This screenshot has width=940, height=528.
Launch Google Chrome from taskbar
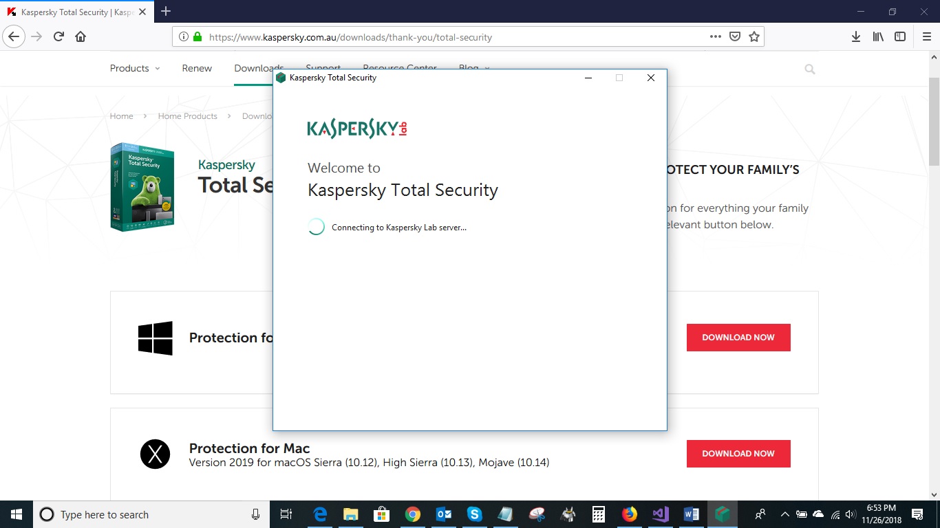pos(413,514)
